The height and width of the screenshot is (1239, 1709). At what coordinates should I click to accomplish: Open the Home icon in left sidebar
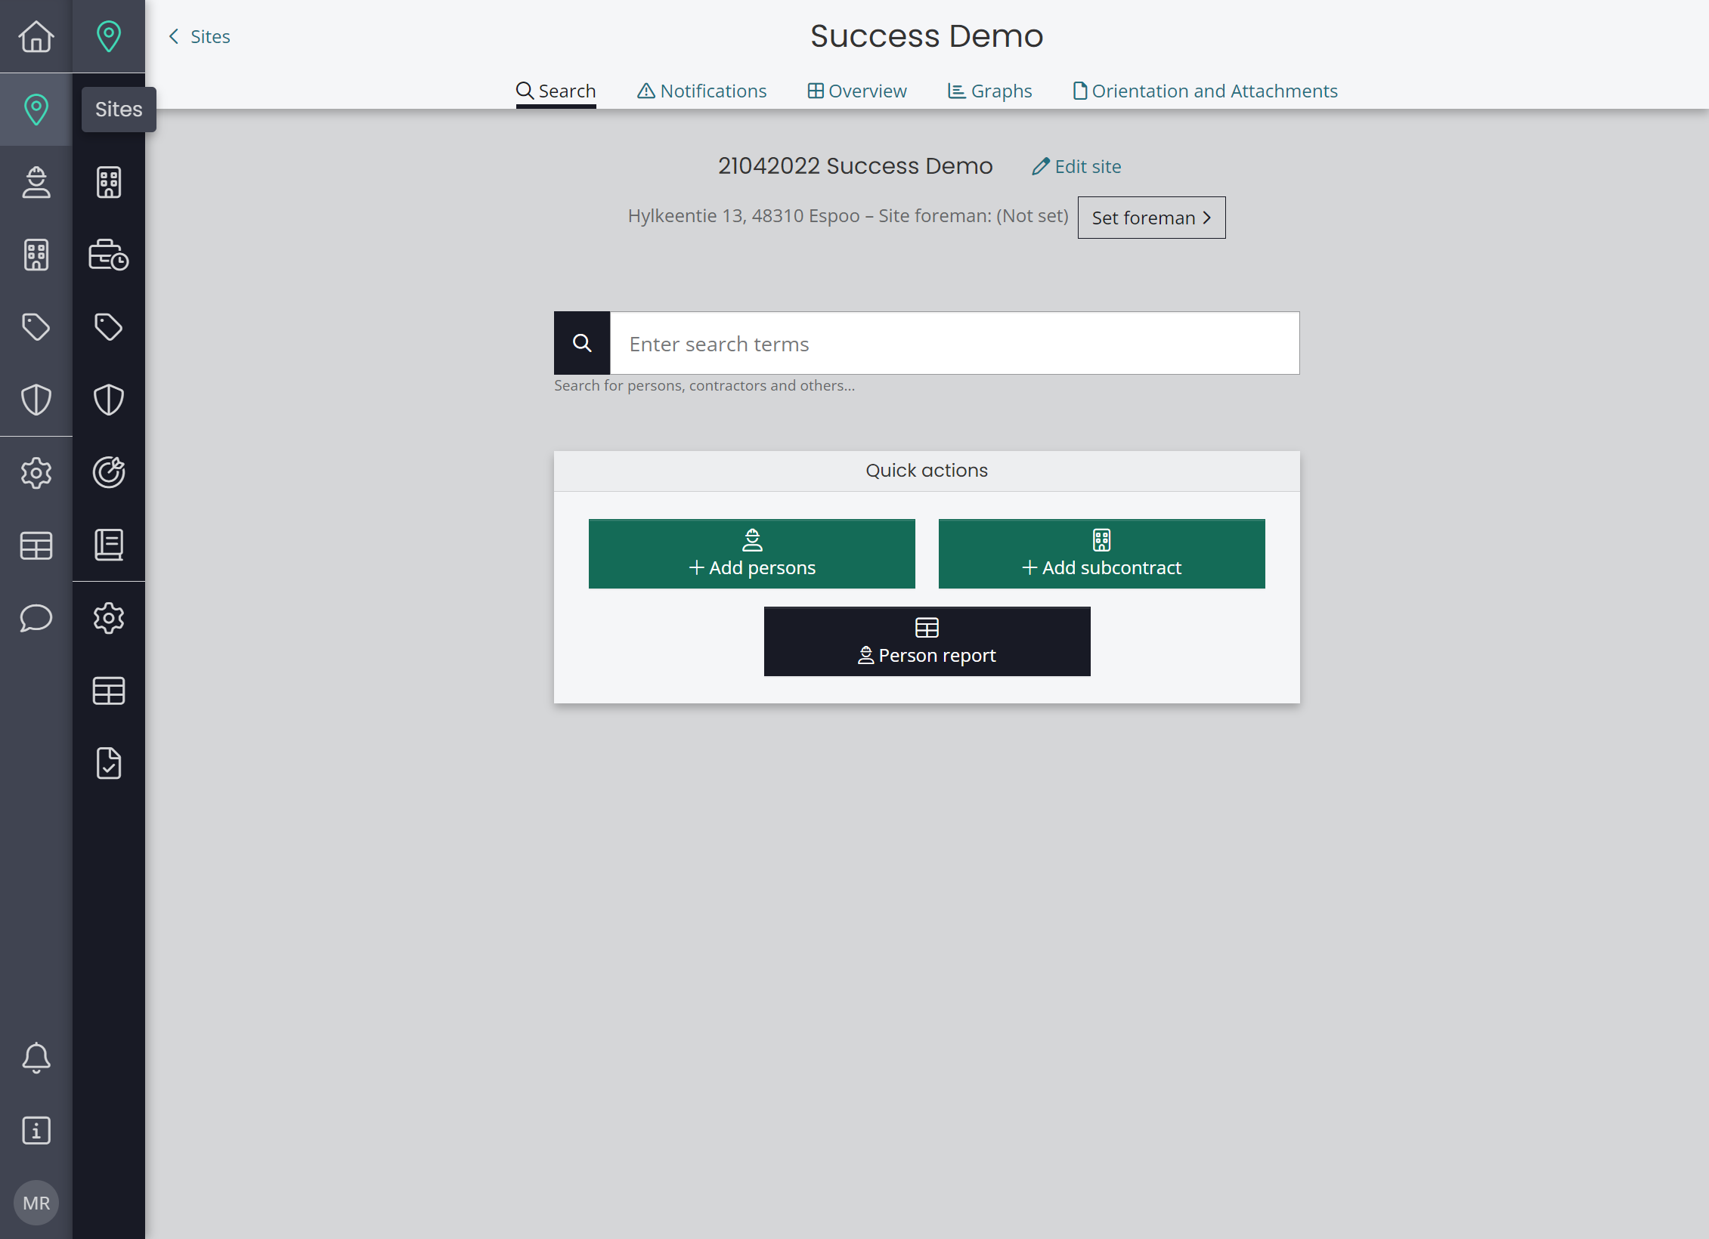point(36,36)
